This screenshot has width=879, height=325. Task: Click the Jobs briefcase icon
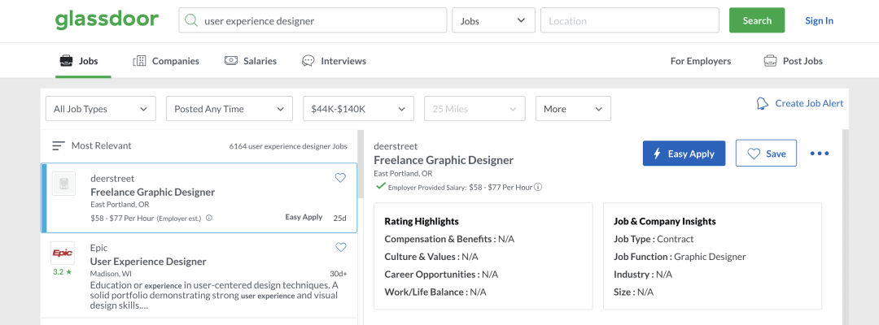(x=66, y=61)
